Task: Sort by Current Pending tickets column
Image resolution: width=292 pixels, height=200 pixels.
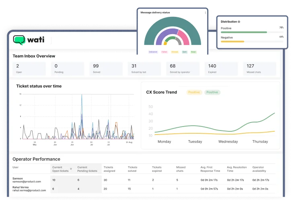Action: coord(87,169)
